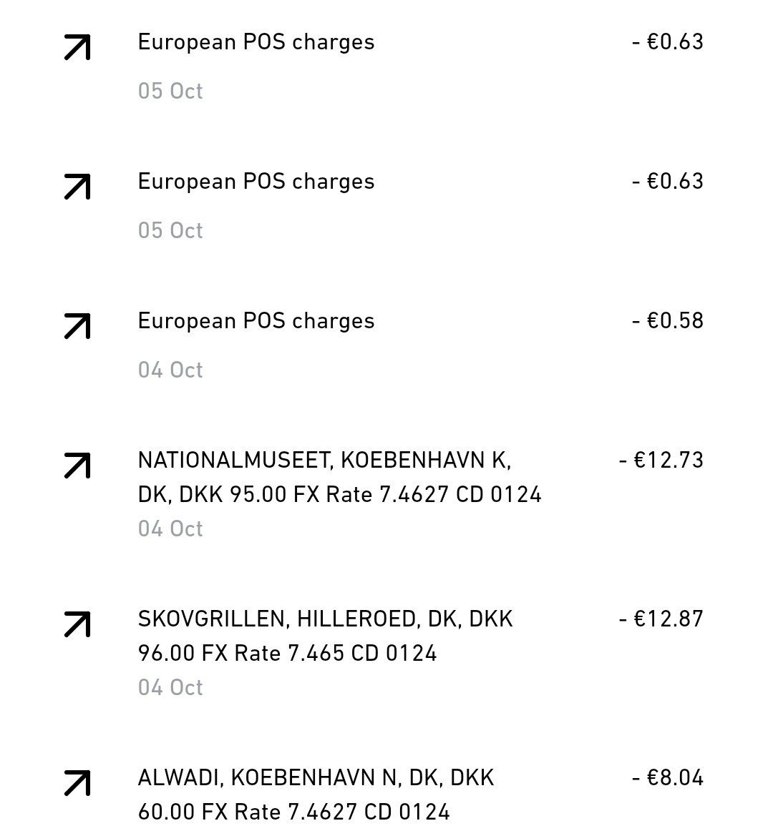The width and height of the screenshot is (773, 836).
Task: Open the topmost European POS charges entry
Action: (x=256, y=42)
